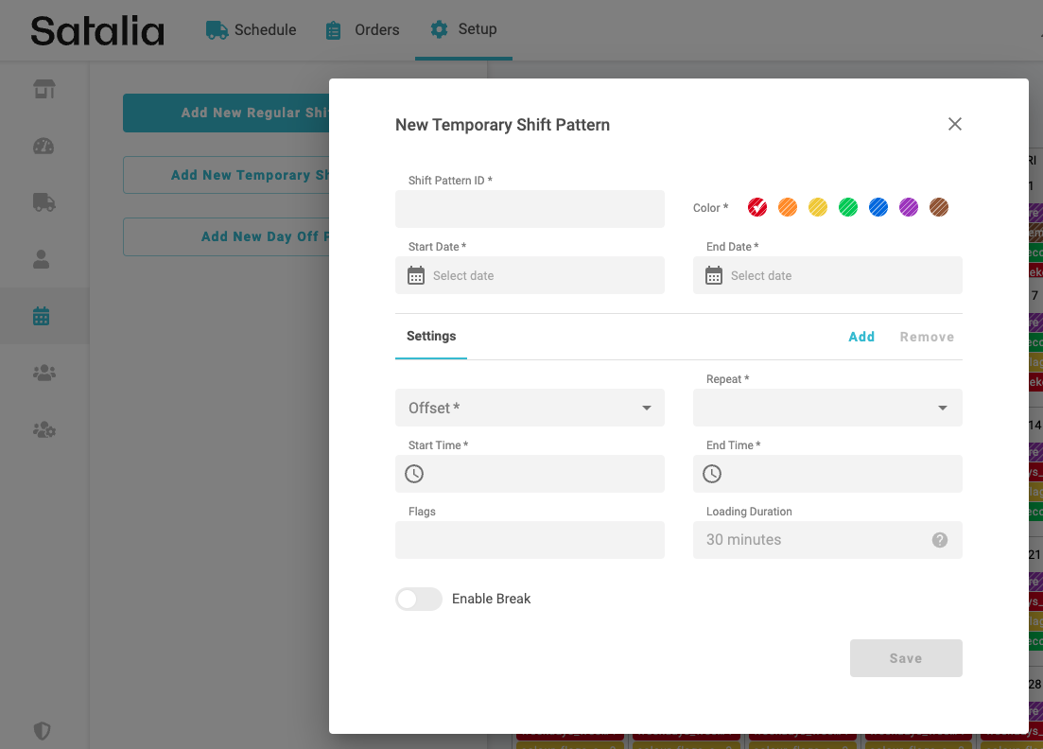Click the Add link in Settings

point(861,337)
